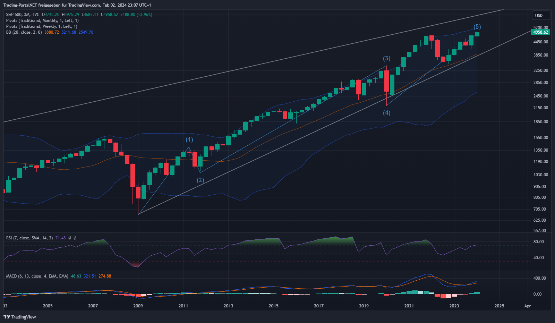Click the 5200.00 price scale label

tap(540, 27)
